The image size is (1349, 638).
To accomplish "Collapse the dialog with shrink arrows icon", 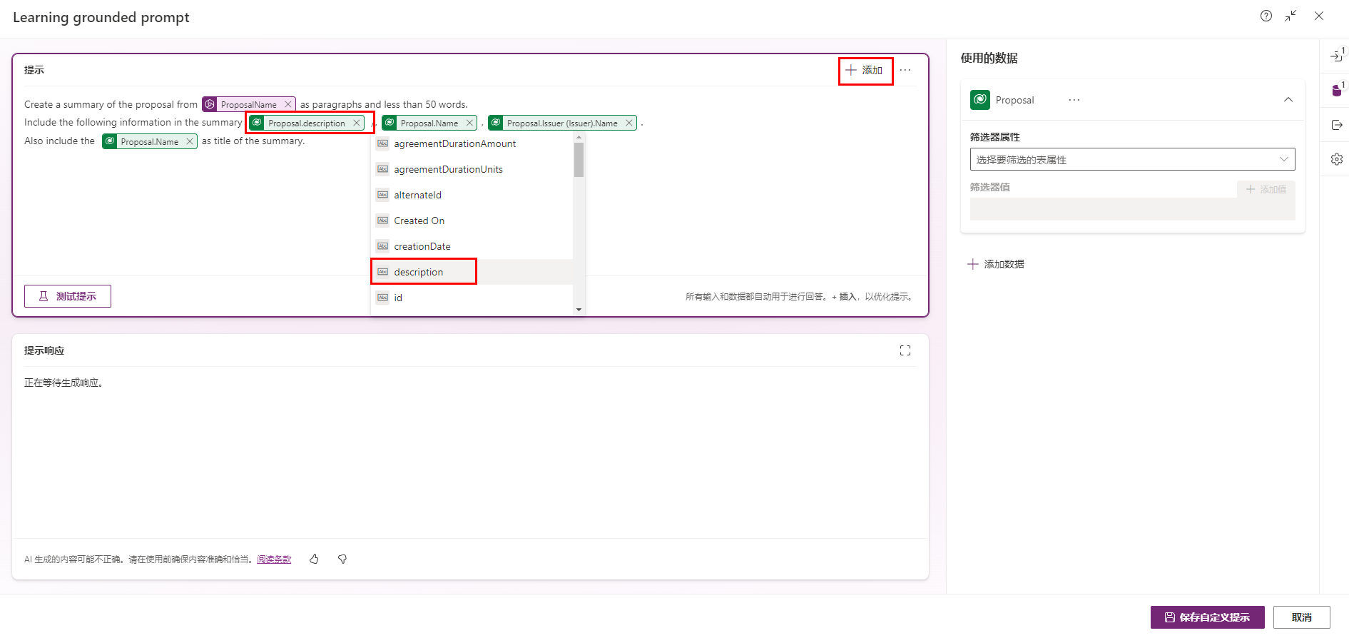I will (x=1291, y=16).
